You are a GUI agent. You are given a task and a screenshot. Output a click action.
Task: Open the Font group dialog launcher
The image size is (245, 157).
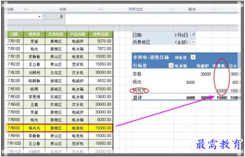tap(100, 9)
